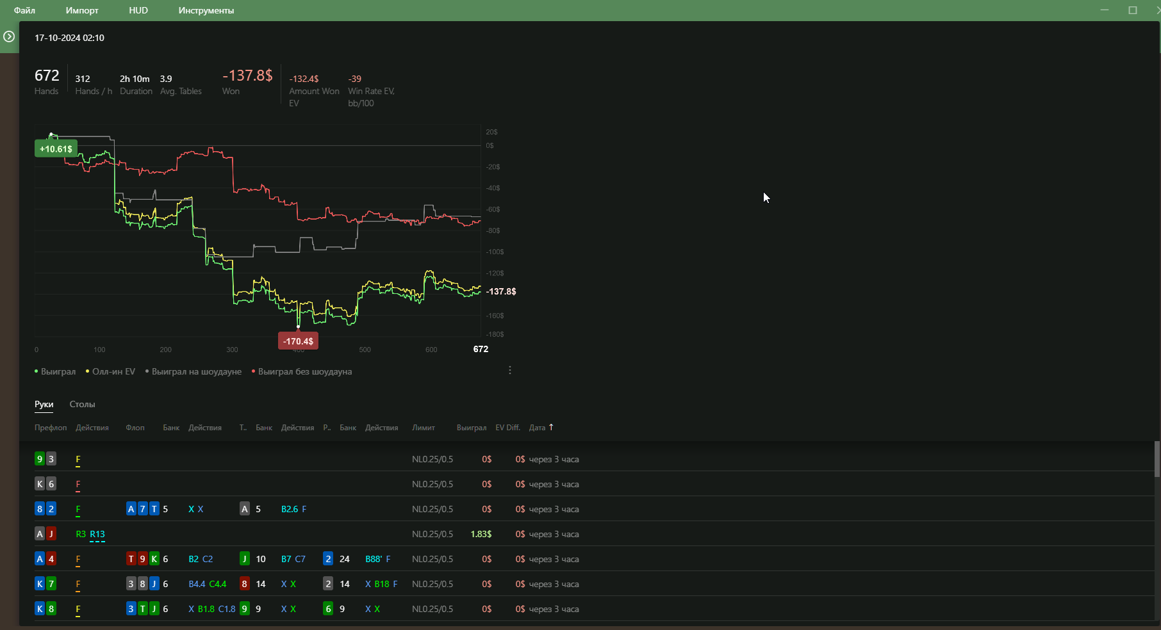The width and height of the screenshot is (1161, 630).
Task: Select the hand row with cards K 7
Action: [587, 584]
